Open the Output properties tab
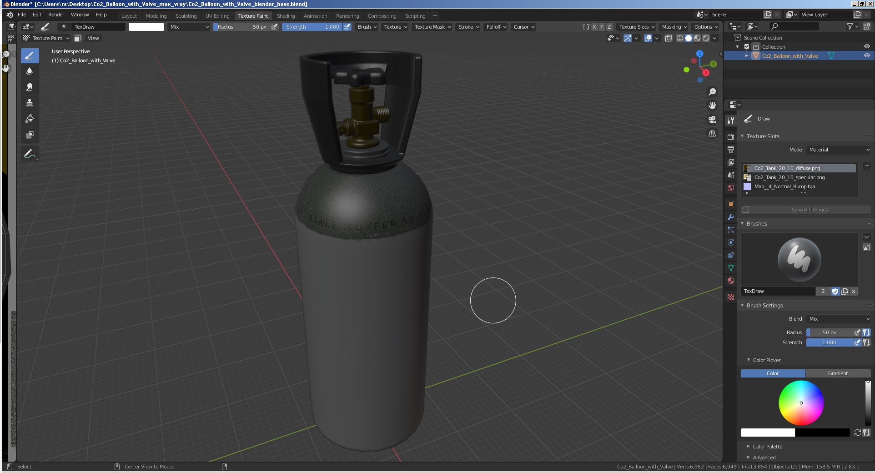The image size is (875, 473). pyautogui.click(x=731, y=149)
